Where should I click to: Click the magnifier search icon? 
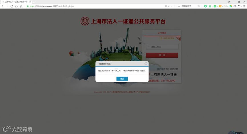[x=199, y=6]
